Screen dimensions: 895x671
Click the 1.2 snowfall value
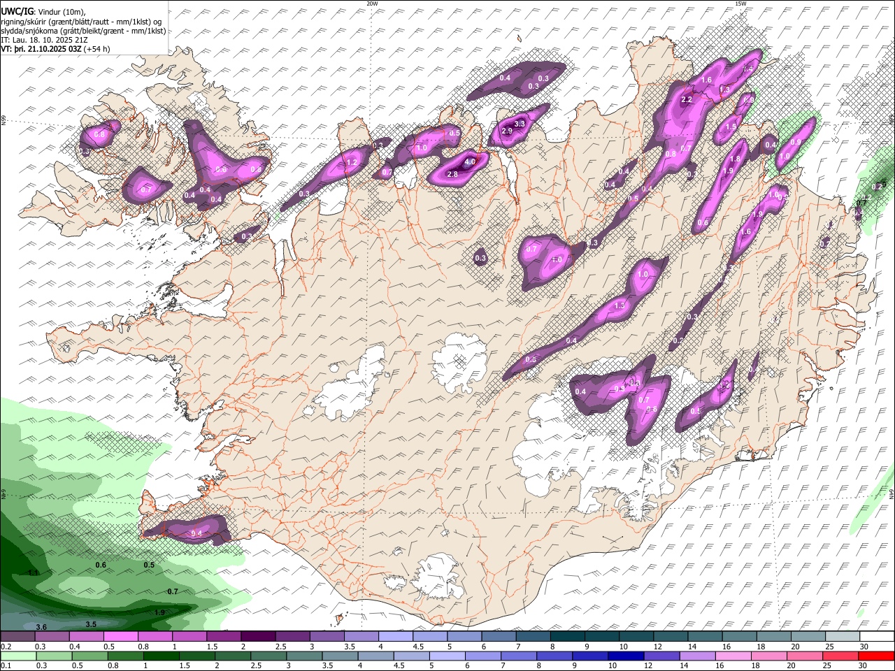pos(352,162)
